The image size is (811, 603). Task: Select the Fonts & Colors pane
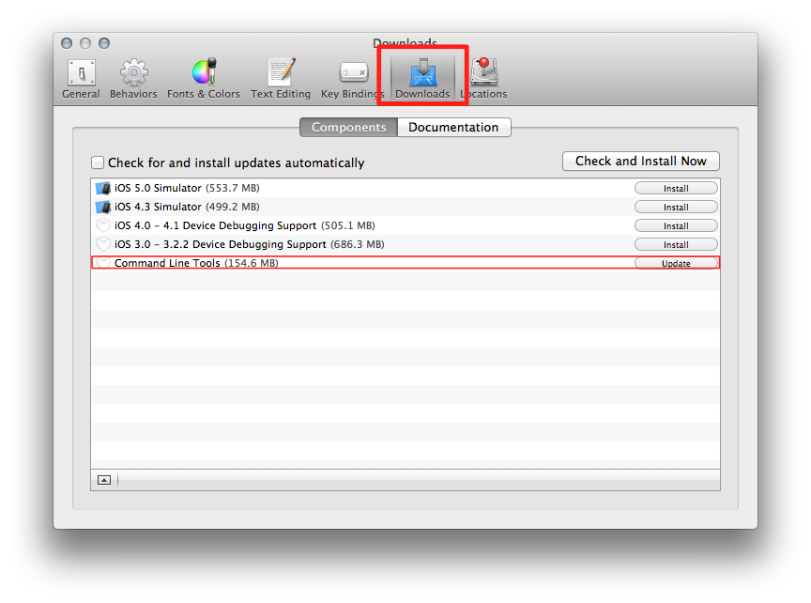point(204,79)
